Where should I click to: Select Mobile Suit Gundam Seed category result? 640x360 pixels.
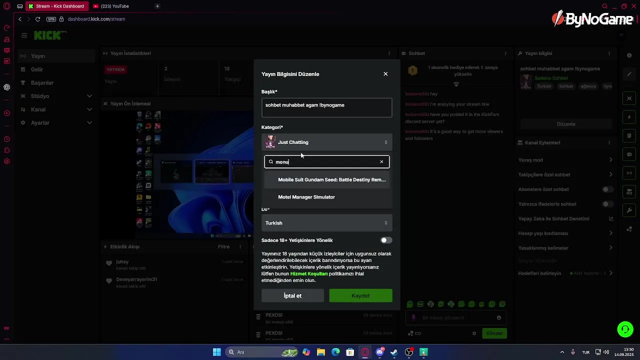pos(326,180)
